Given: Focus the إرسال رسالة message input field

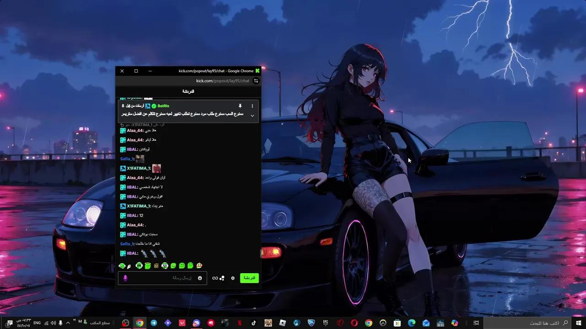Looking at the screenshot, I should (x=163, y=278).
